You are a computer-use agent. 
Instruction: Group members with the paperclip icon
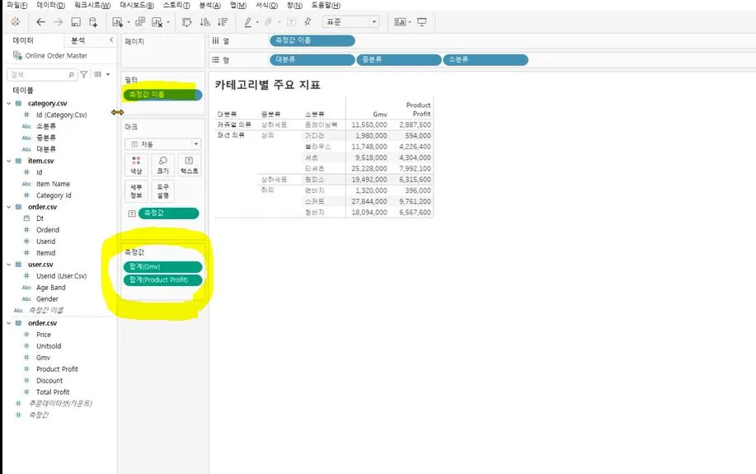269,21
